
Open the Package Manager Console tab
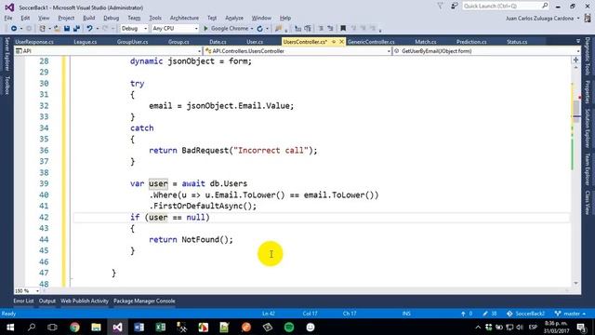pos(144,301)
